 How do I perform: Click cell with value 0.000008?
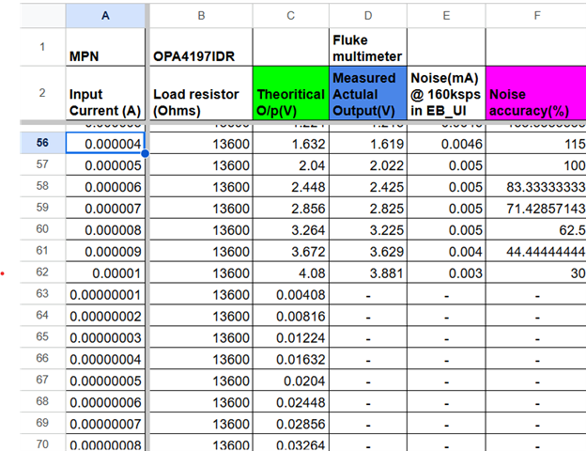(x=105, y=229)
